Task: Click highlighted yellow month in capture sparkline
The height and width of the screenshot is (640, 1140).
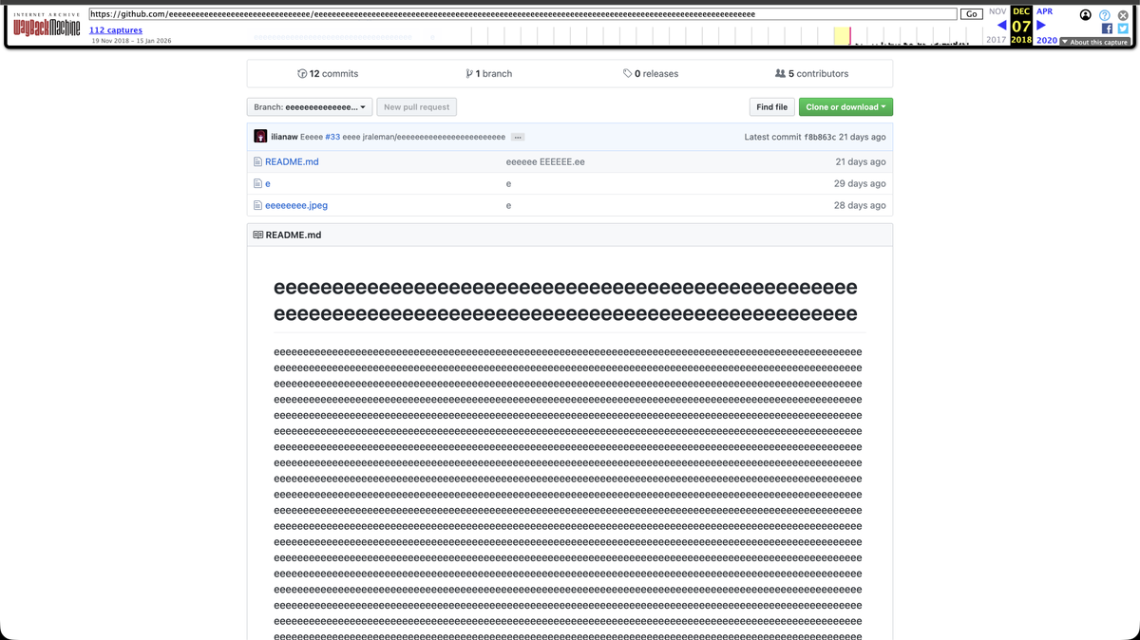Action: click(842, 36)
